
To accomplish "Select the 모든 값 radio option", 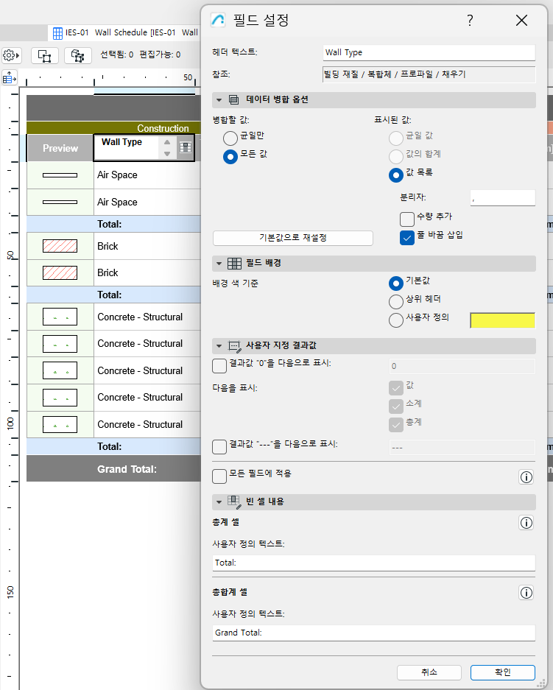I will 230,157.
